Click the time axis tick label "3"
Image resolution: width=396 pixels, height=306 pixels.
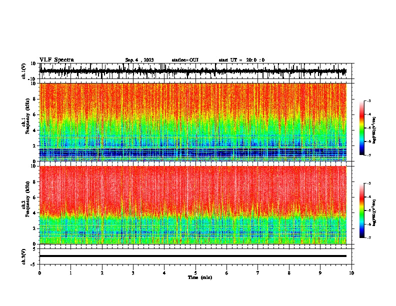(133, 273)
